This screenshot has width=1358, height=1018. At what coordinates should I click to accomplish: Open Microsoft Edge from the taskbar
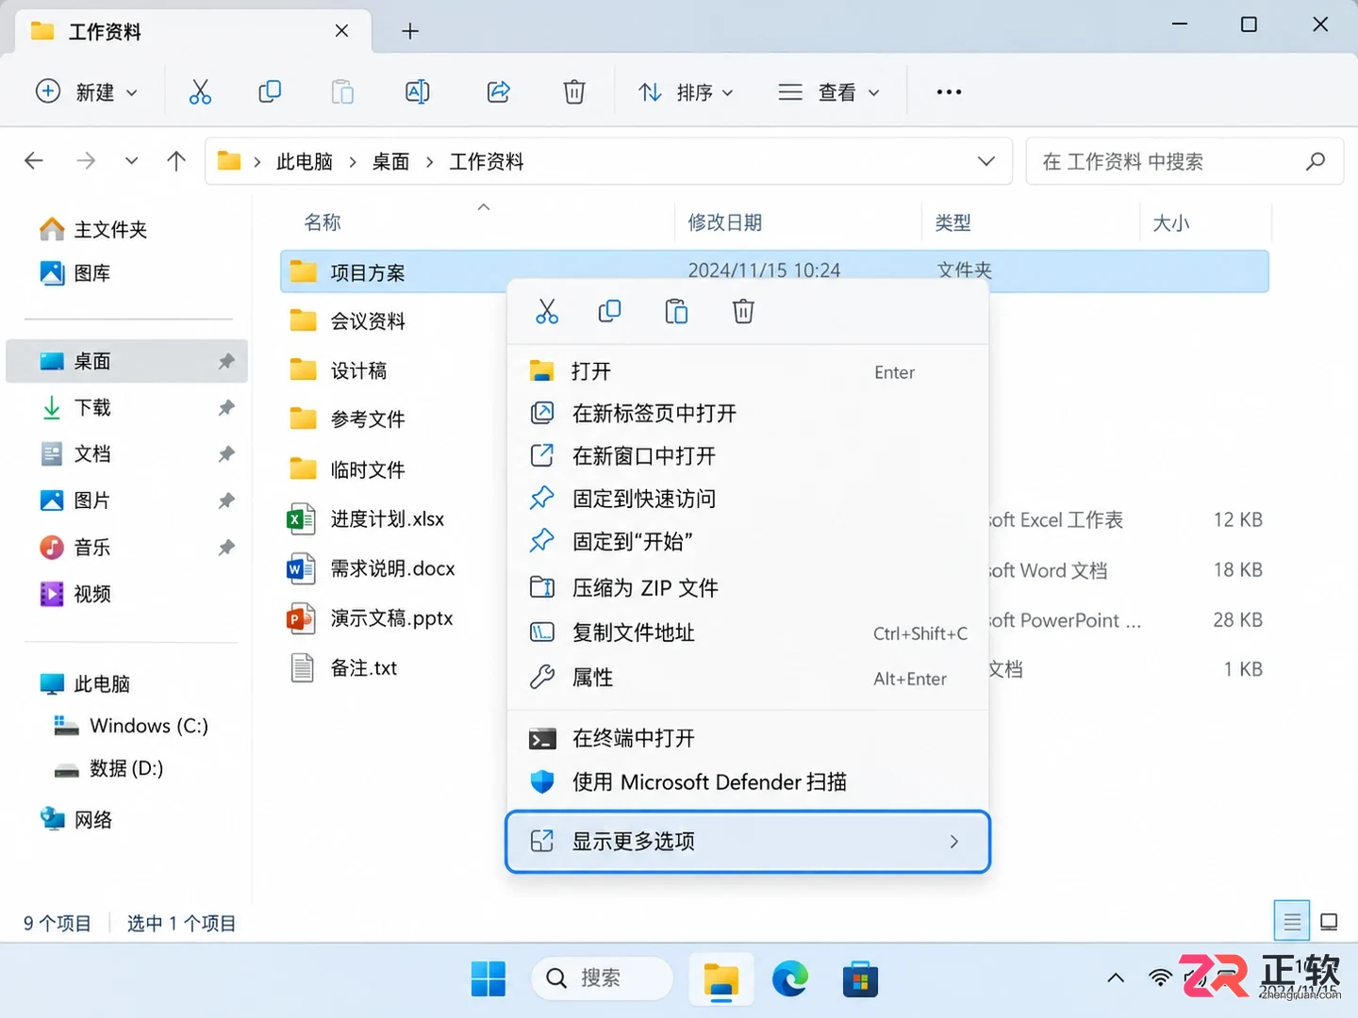coord(790,978)
